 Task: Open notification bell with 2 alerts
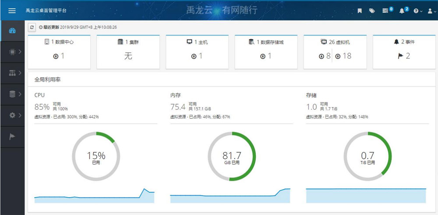[x=403, y=11]
